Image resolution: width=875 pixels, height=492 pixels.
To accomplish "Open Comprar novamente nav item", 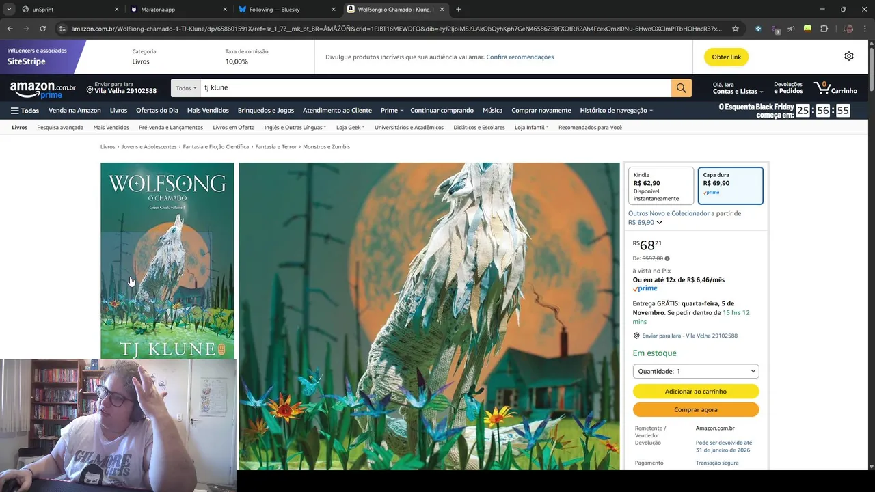I will point(541,110).
